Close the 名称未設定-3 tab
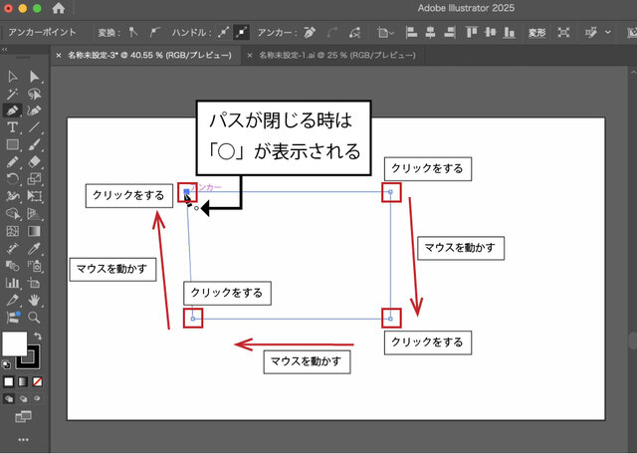 [x=59, y=56]
